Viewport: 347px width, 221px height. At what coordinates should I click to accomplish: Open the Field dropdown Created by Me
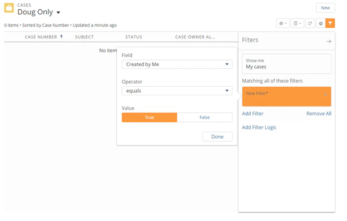(177, 64)
